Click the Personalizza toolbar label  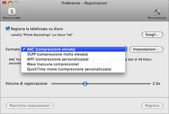tap(157, 18)
